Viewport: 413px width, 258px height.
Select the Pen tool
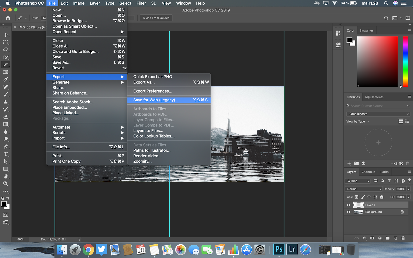click(6, 147)
